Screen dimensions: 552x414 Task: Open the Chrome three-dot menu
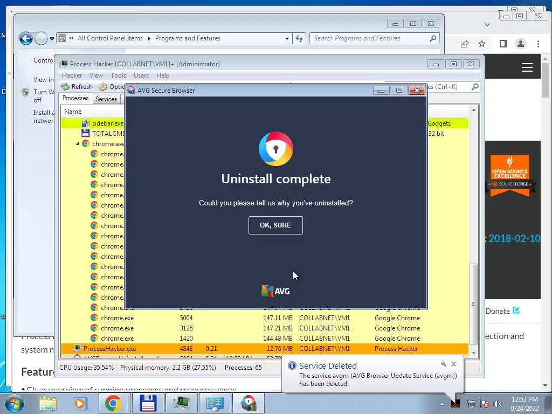pos(538,44)
